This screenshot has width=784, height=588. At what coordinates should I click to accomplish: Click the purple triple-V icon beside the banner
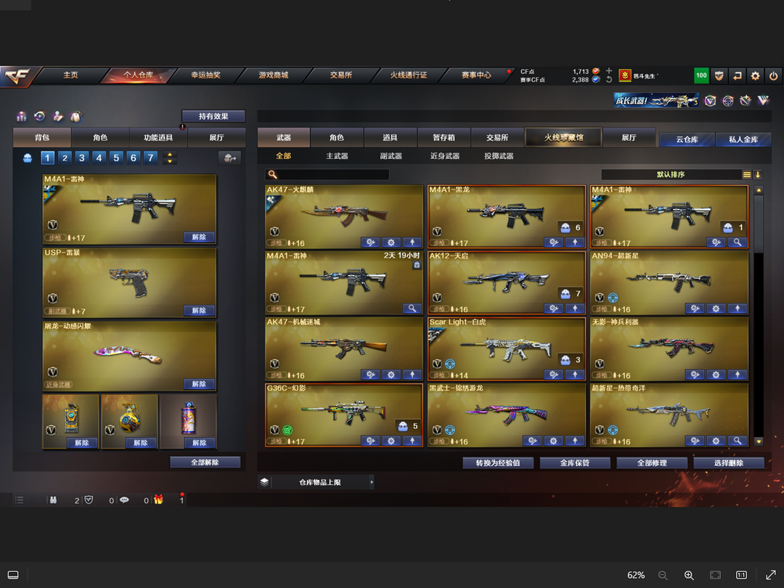763,101
